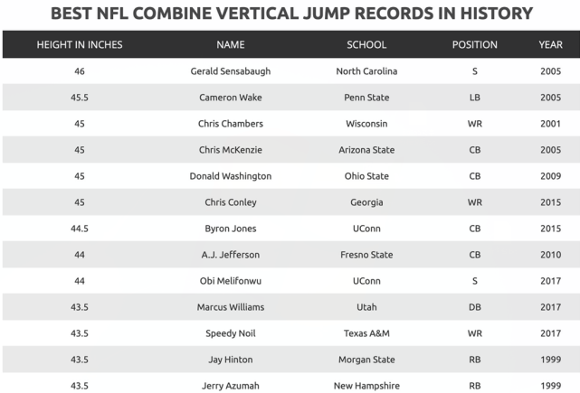This screenshot has width=580, height=393.
Task: Select the North Carolina school cell
Action: [366, 71]
